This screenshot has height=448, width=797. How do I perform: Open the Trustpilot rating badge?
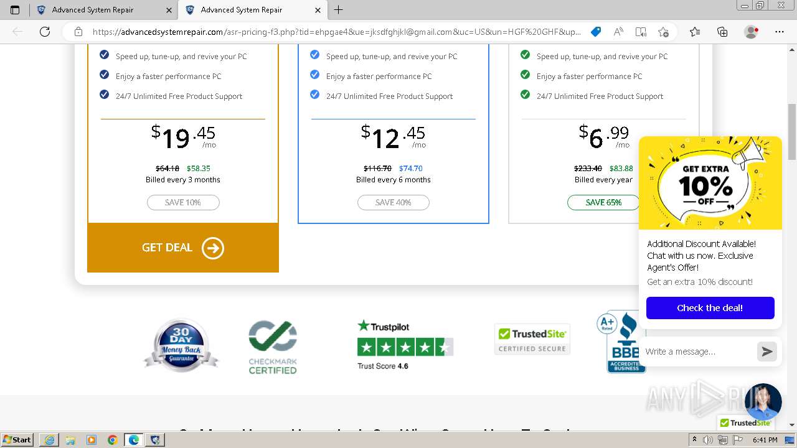click(405, 345)
